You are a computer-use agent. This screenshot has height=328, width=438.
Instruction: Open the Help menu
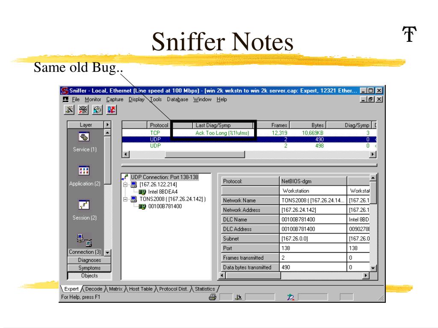coord(222,99)
